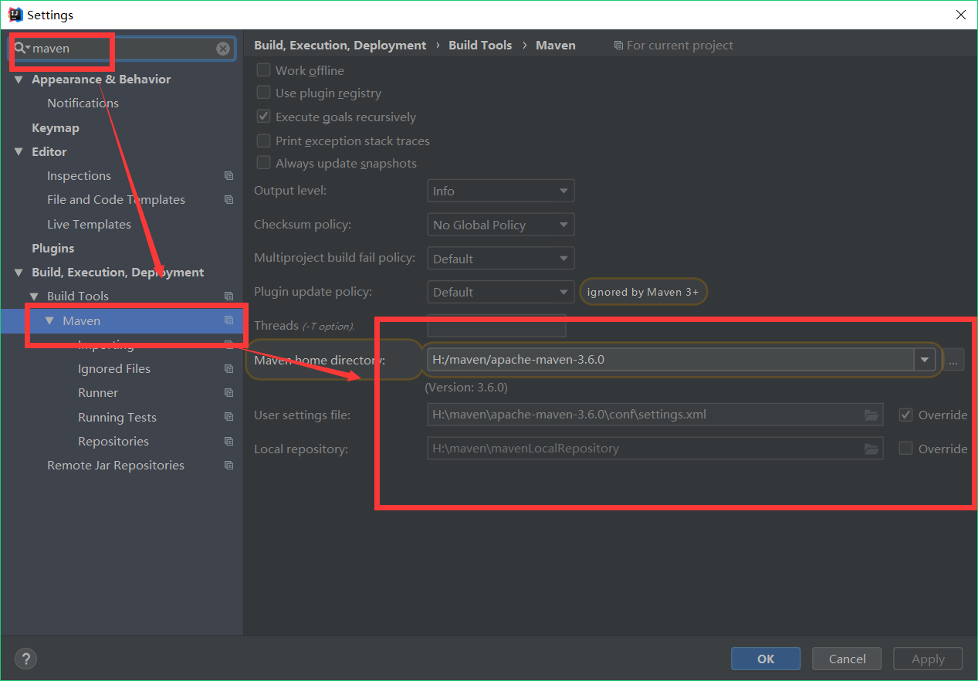The image size is (978, 681).
Task: Click OK to save Maven settings
Action: [765, 659]
